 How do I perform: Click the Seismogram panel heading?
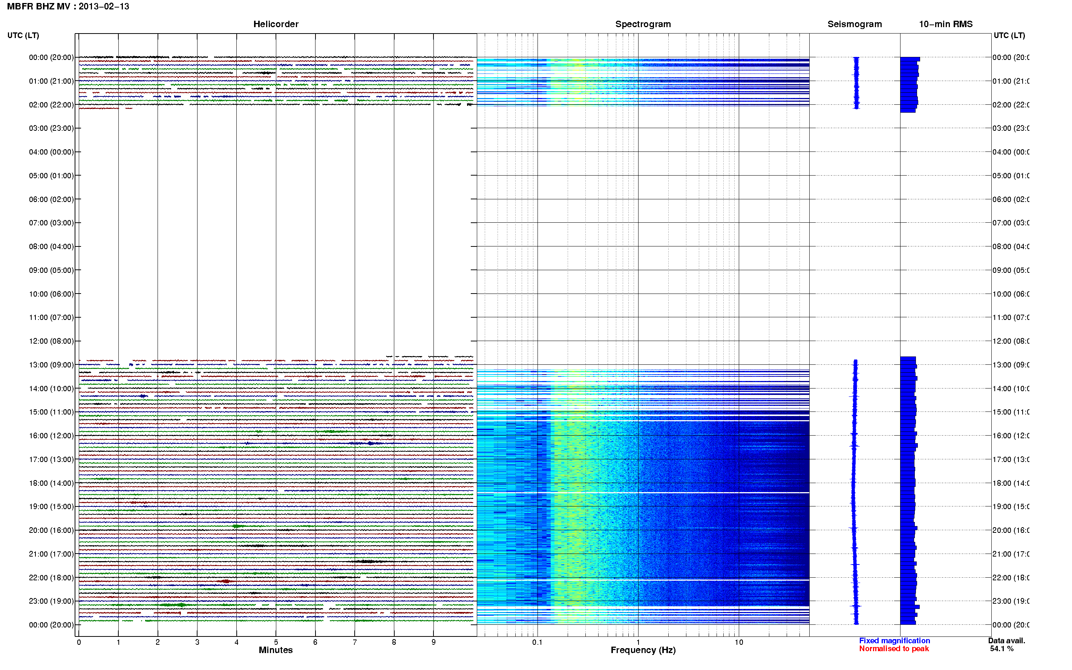pyautogui.click(x=855, y=24)
